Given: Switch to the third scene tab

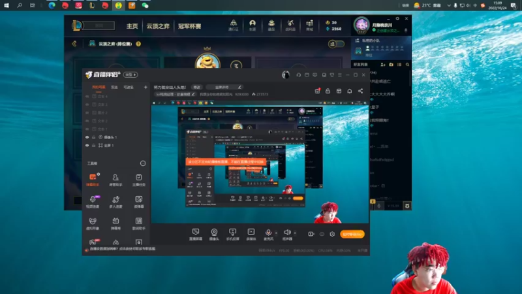Looking at the screenshot, I should click(x=129, y=88).
